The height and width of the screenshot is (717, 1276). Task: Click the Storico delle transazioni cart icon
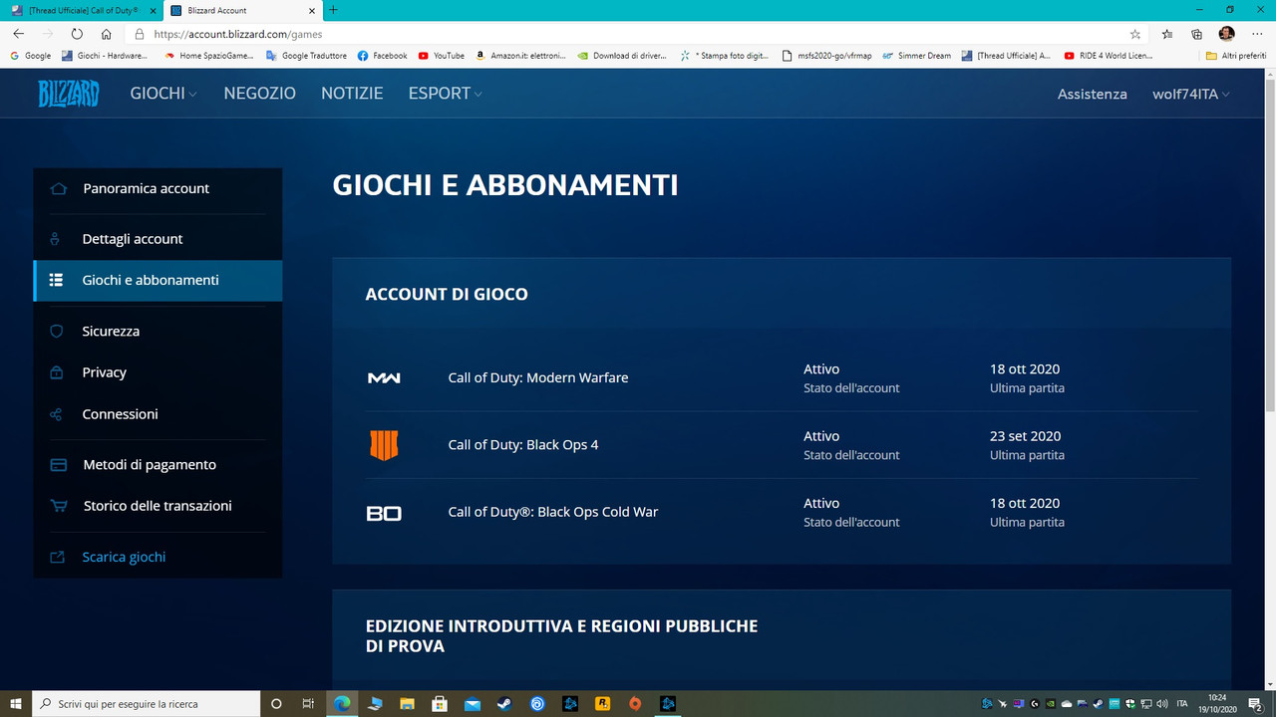click(59, 506)
